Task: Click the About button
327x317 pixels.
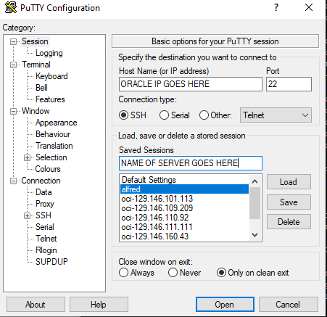Action: coord(36,305)
